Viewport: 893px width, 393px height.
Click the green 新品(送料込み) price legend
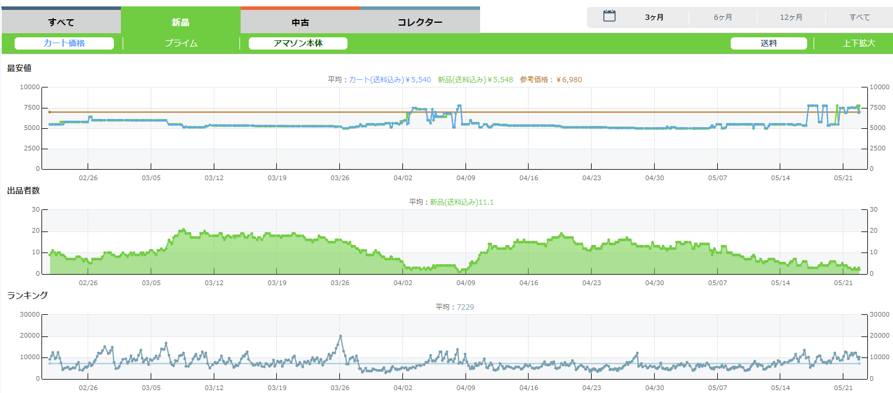pos(475,80)
